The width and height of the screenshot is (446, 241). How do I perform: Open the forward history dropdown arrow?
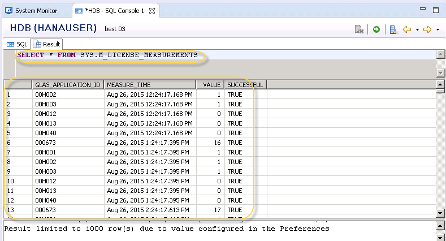coord(438,29)
